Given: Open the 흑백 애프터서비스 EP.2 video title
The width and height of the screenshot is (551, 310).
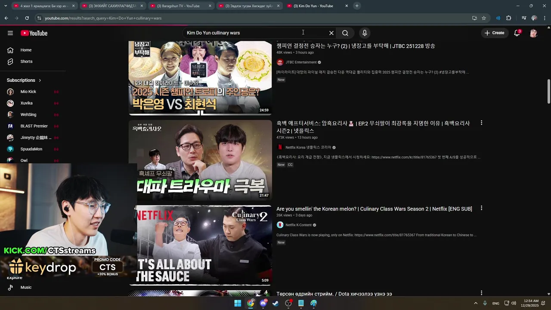Looking at the screenshot, I should click(373, 127).
